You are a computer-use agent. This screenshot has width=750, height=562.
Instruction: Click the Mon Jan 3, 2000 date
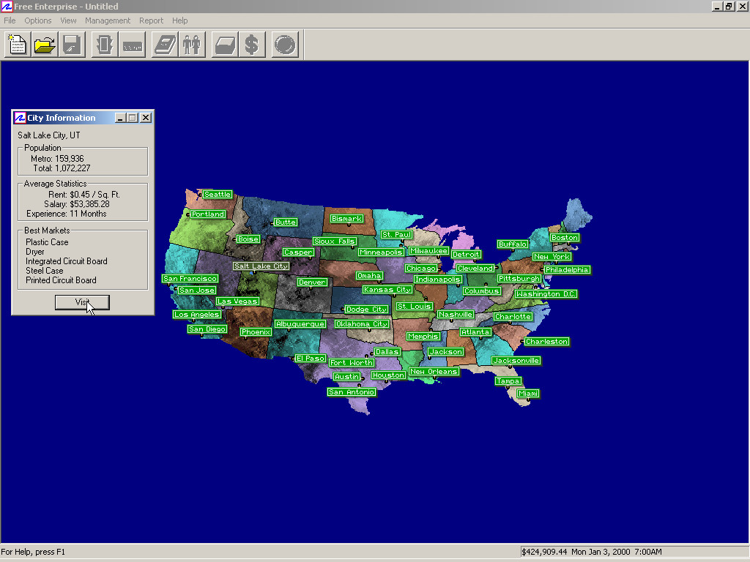(x=601, y=552)
